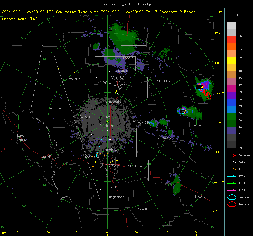Click the yellow diamond marker above Calgary
Image resolution: width=253 pixels, height=236 pixels.
pyautogui.click(x=111, y=162)
